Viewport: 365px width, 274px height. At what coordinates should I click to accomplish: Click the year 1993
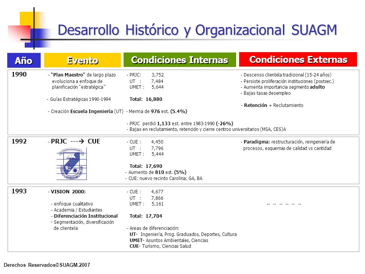pyautogui.click(x=19, y=191)
